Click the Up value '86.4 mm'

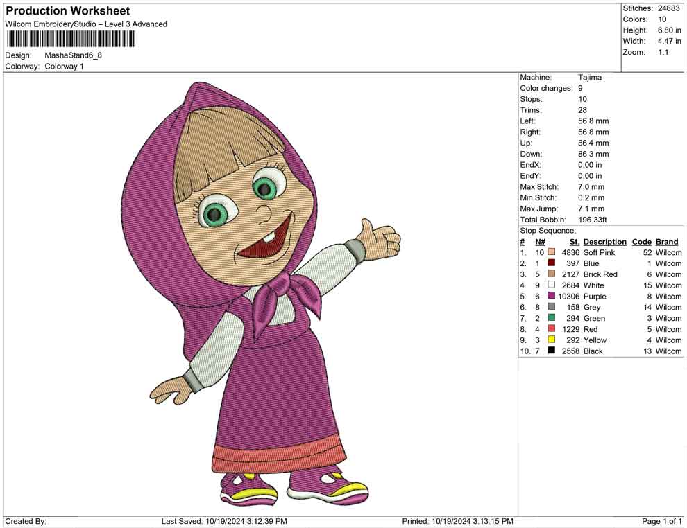(x=593, y=143)
